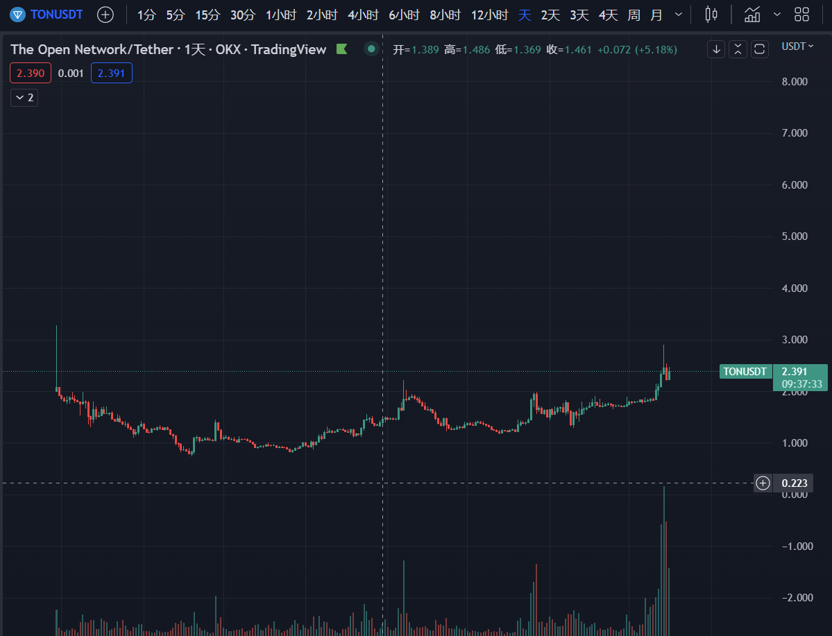832x636 pixels.
Task: Select the active 天 daily interval
Action: [x=524, y=15]
